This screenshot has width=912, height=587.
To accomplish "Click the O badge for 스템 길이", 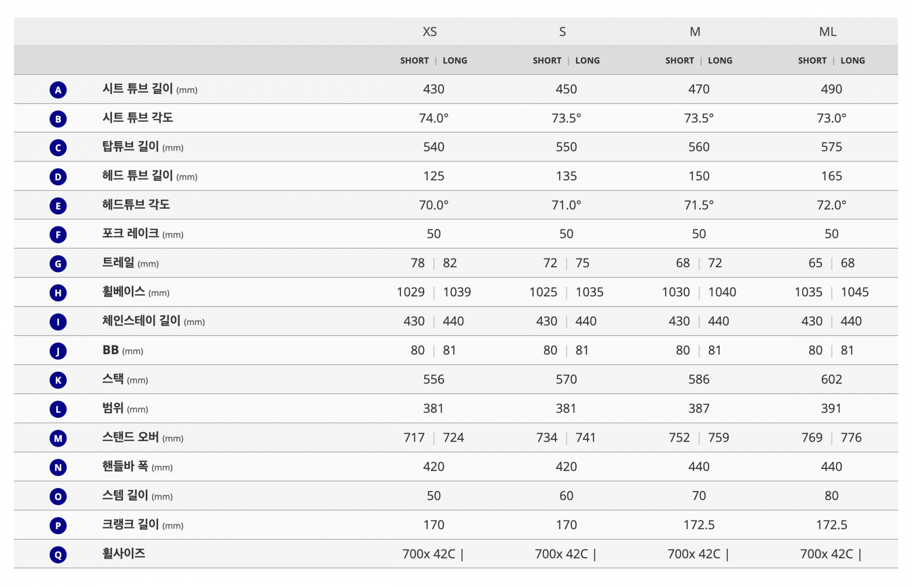I will (x=58, y=497).
